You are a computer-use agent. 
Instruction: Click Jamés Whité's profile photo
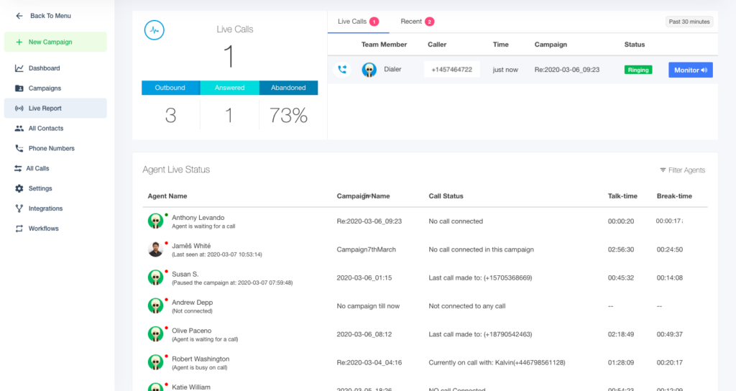[155, 249]
